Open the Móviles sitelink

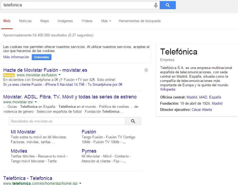[x=19, y=151]
